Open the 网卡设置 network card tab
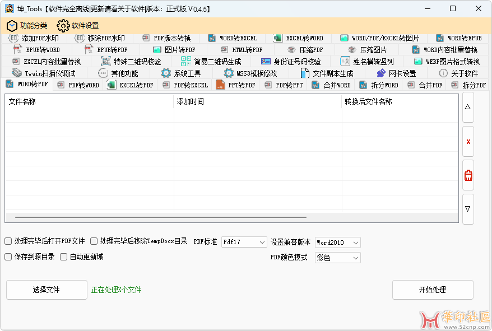 tap(396, 73)
